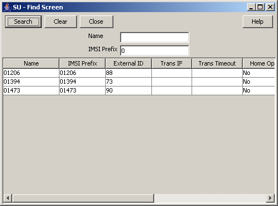Close the window with the X button

(x=270, y=7)
